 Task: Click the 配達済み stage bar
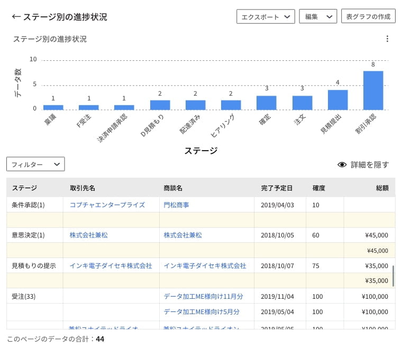pyautogui.click(x=195, y=105)
